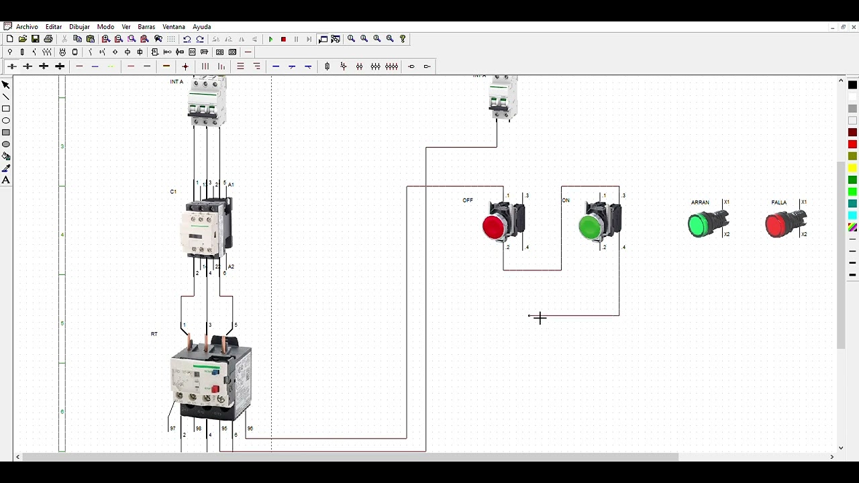Image resolution: width=859 pixels, height=483 pixels.
Task: Pick the black color swatch
Action: [852, 85]
